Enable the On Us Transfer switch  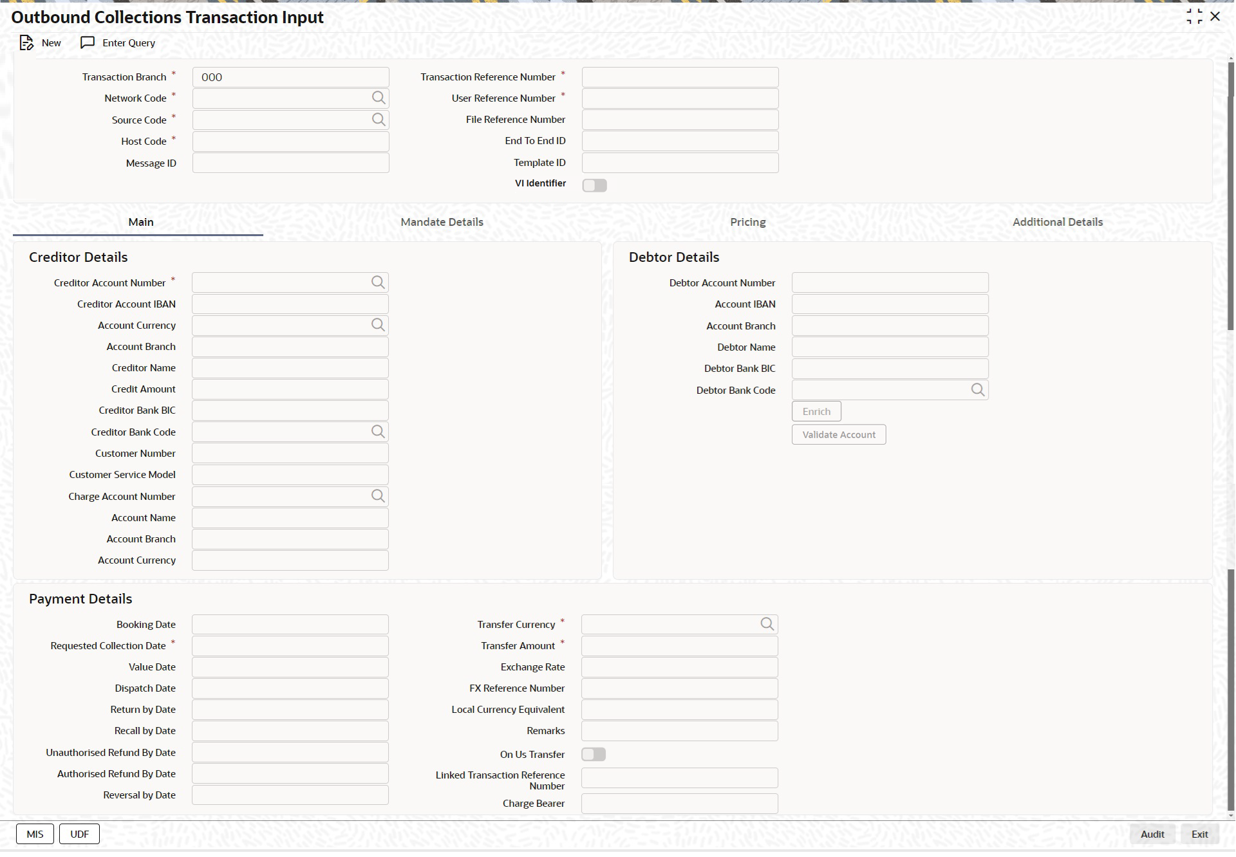click(594, 754)
